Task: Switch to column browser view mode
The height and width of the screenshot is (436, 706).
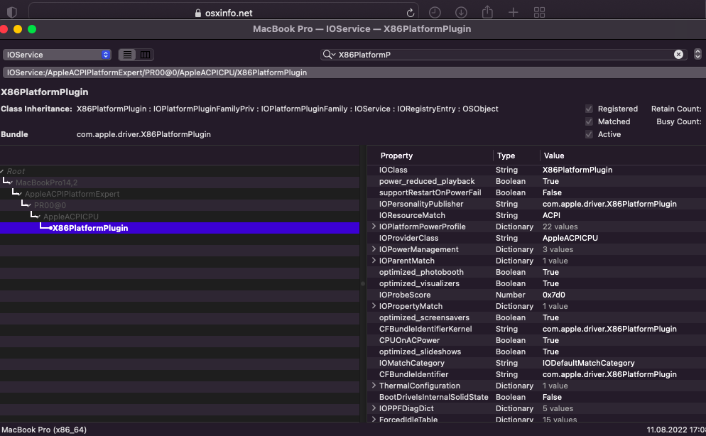Action: [x=144, y=55]
